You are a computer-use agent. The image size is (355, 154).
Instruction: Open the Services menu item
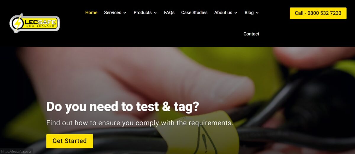[x=112, y=13]
